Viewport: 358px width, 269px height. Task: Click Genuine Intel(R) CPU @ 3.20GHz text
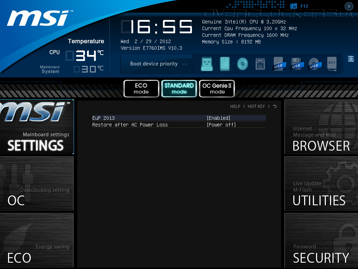(244, 22)
